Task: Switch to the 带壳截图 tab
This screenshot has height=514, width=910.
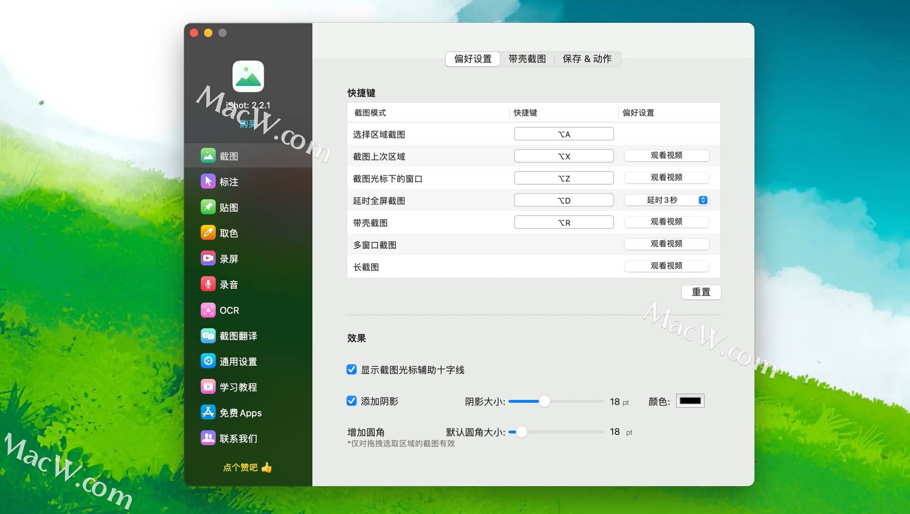Action: click(527, 59)
